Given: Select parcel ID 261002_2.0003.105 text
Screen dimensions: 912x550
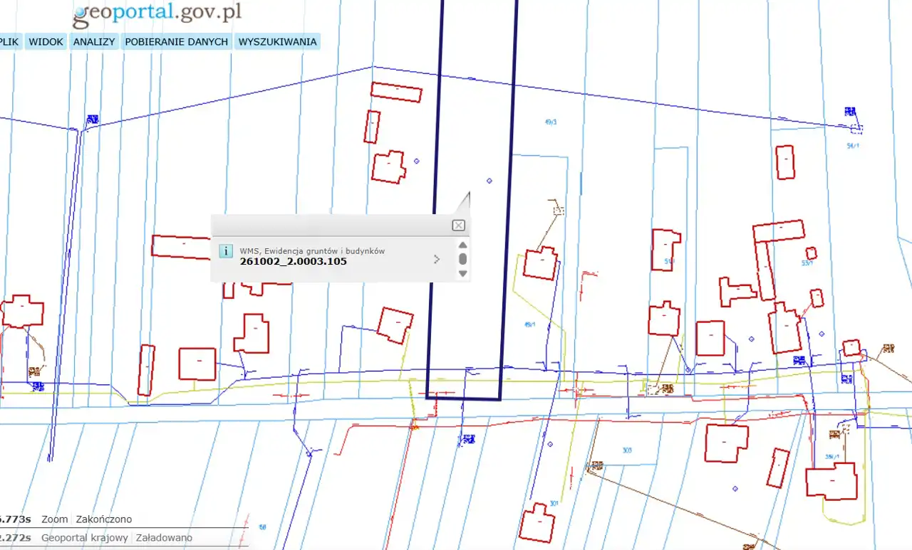Looking at the screenshot, I should (x=293, y=261).
